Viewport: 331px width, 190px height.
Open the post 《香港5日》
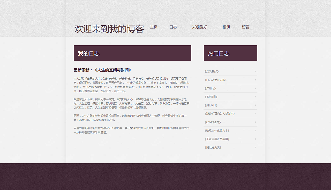(211, 97)
